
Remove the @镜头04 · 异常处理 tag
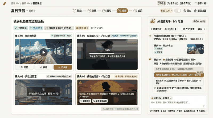pos(171,98)
